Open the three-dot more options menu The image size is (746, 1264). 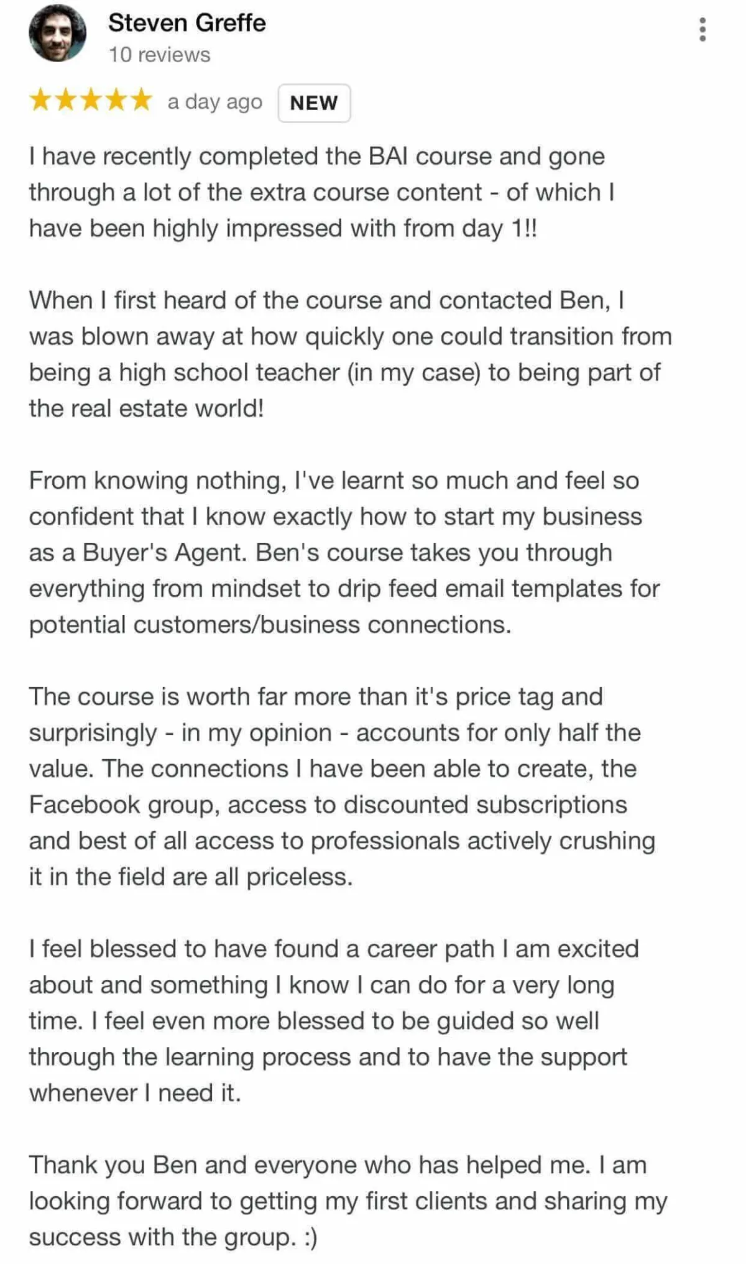(702, 29)
